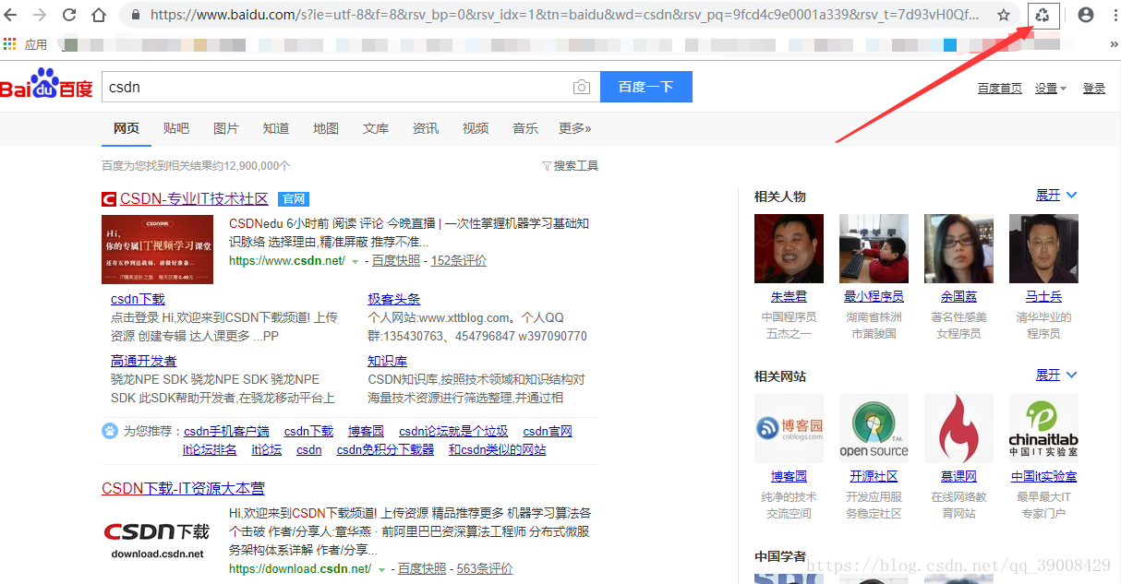The height and width of the screenshot is (584, 1121).
Task: Expand the 更多» tab options
Action: pyautogui.click(x=575, y=128)
